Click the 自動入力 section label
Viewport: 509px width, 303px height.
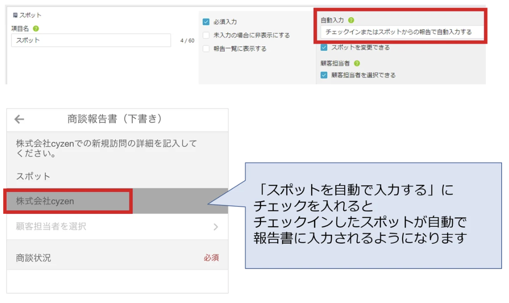click(x=332, y=20)
